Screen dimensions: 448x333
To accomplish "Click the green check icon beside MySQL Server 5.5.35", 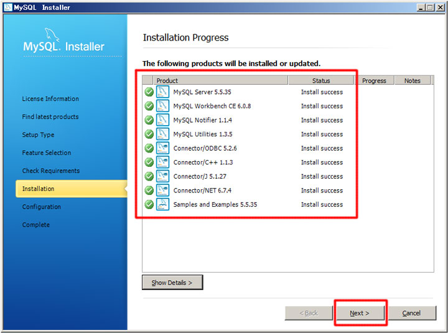I will coord(149,92).
